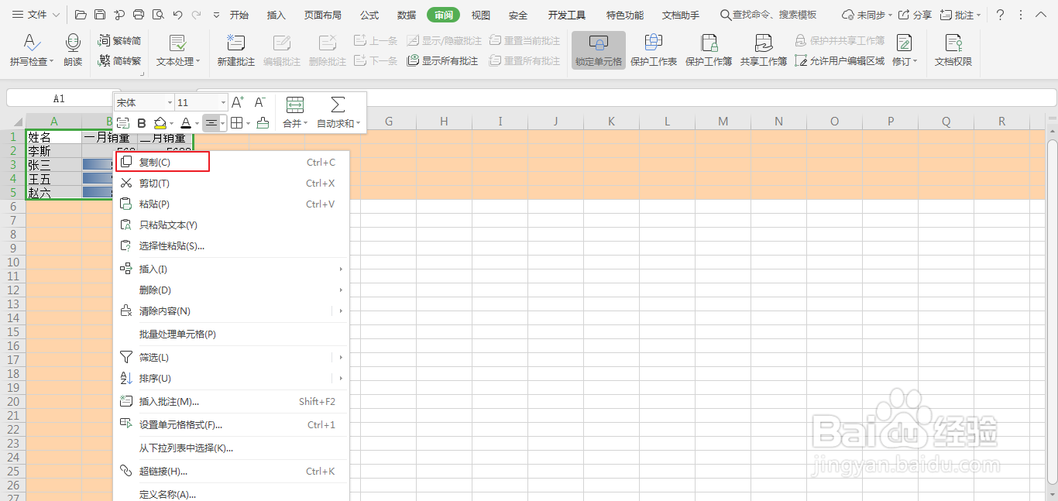The image size is (1058, 501).
Task: Open the font size 11 dropdown
Action: point(223,102)
